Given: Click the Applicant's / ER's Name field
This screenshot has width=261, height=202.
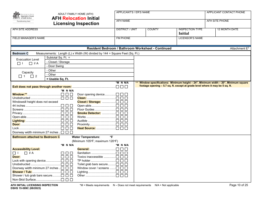Looking at the screenshot, I should 157,15.
